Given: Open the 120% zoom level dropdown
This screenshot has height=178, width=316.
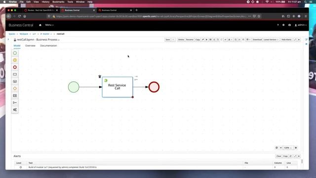Looking at the screenshot, I should 288,148.
